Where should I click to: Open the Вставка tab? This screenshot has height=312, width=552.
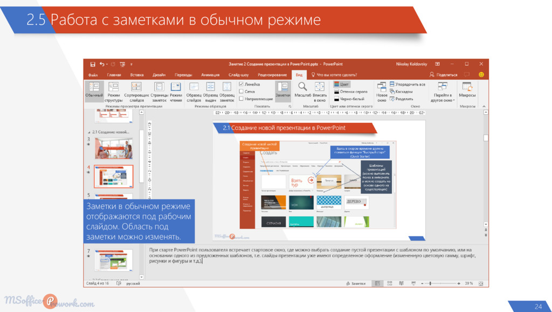136,75
